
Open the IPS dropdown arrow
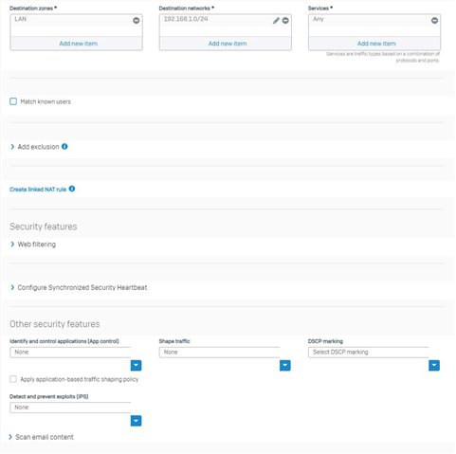click(137, 421)
